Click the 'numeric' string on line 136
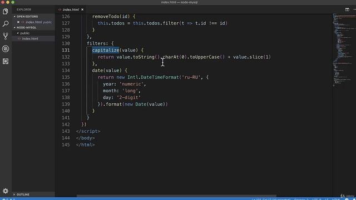Image resolution: width=356 pixels, height=200 pixels. pyautogui.click(x=131, y=84)
